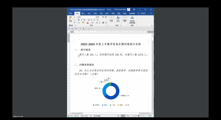This screenshot has height=120, width=221.
Task: Click the Save icon in quick access toolbar
Action: (69, 29)
